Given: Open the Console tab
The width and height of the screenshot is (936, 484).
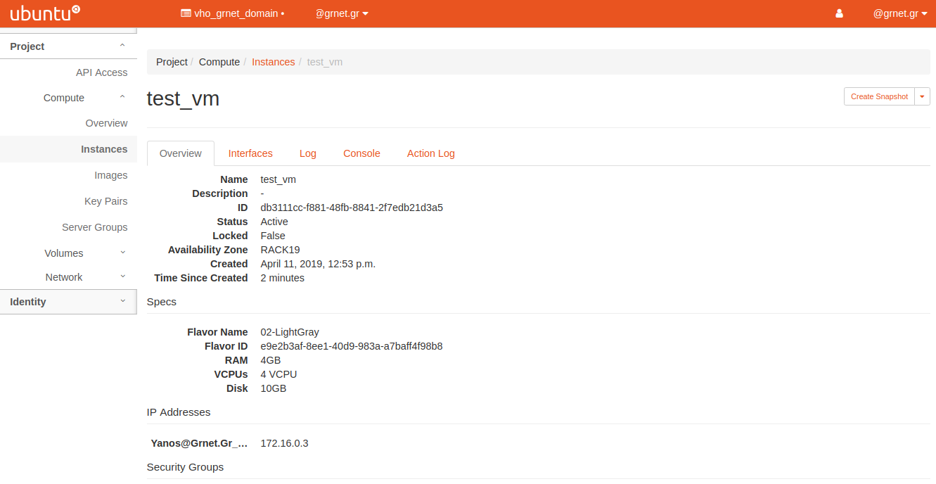Looking at the screenshot, I should pyautogui.click(x=361, y=153).
